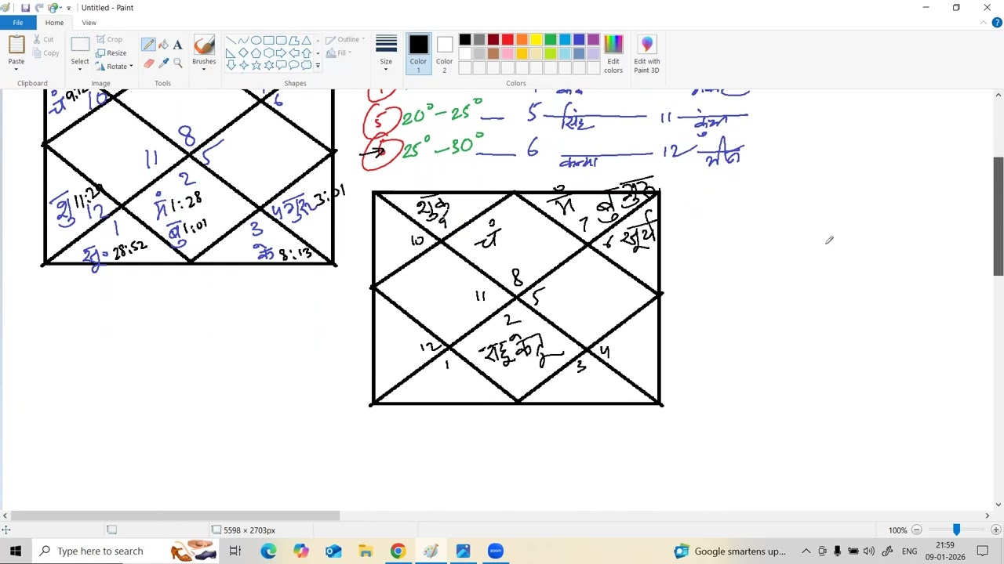Click the scroll down arrow on the right
This screenshot has height=564, width=1004.
pos(999,504)
